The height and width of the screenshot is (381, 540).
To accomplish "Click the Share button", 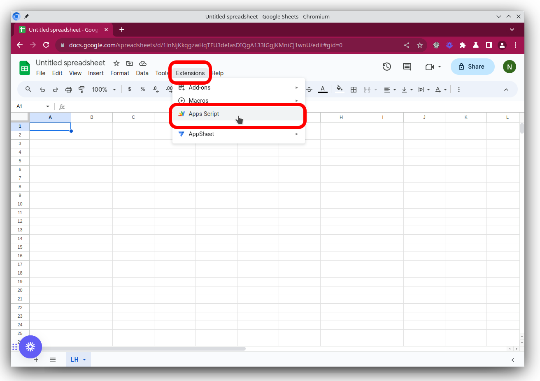I will (472, 67).
